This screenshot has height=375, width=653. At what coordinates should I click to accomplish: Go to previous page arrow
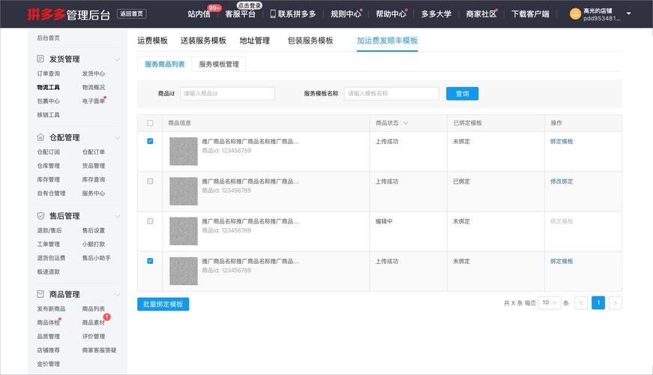(581, 303)
